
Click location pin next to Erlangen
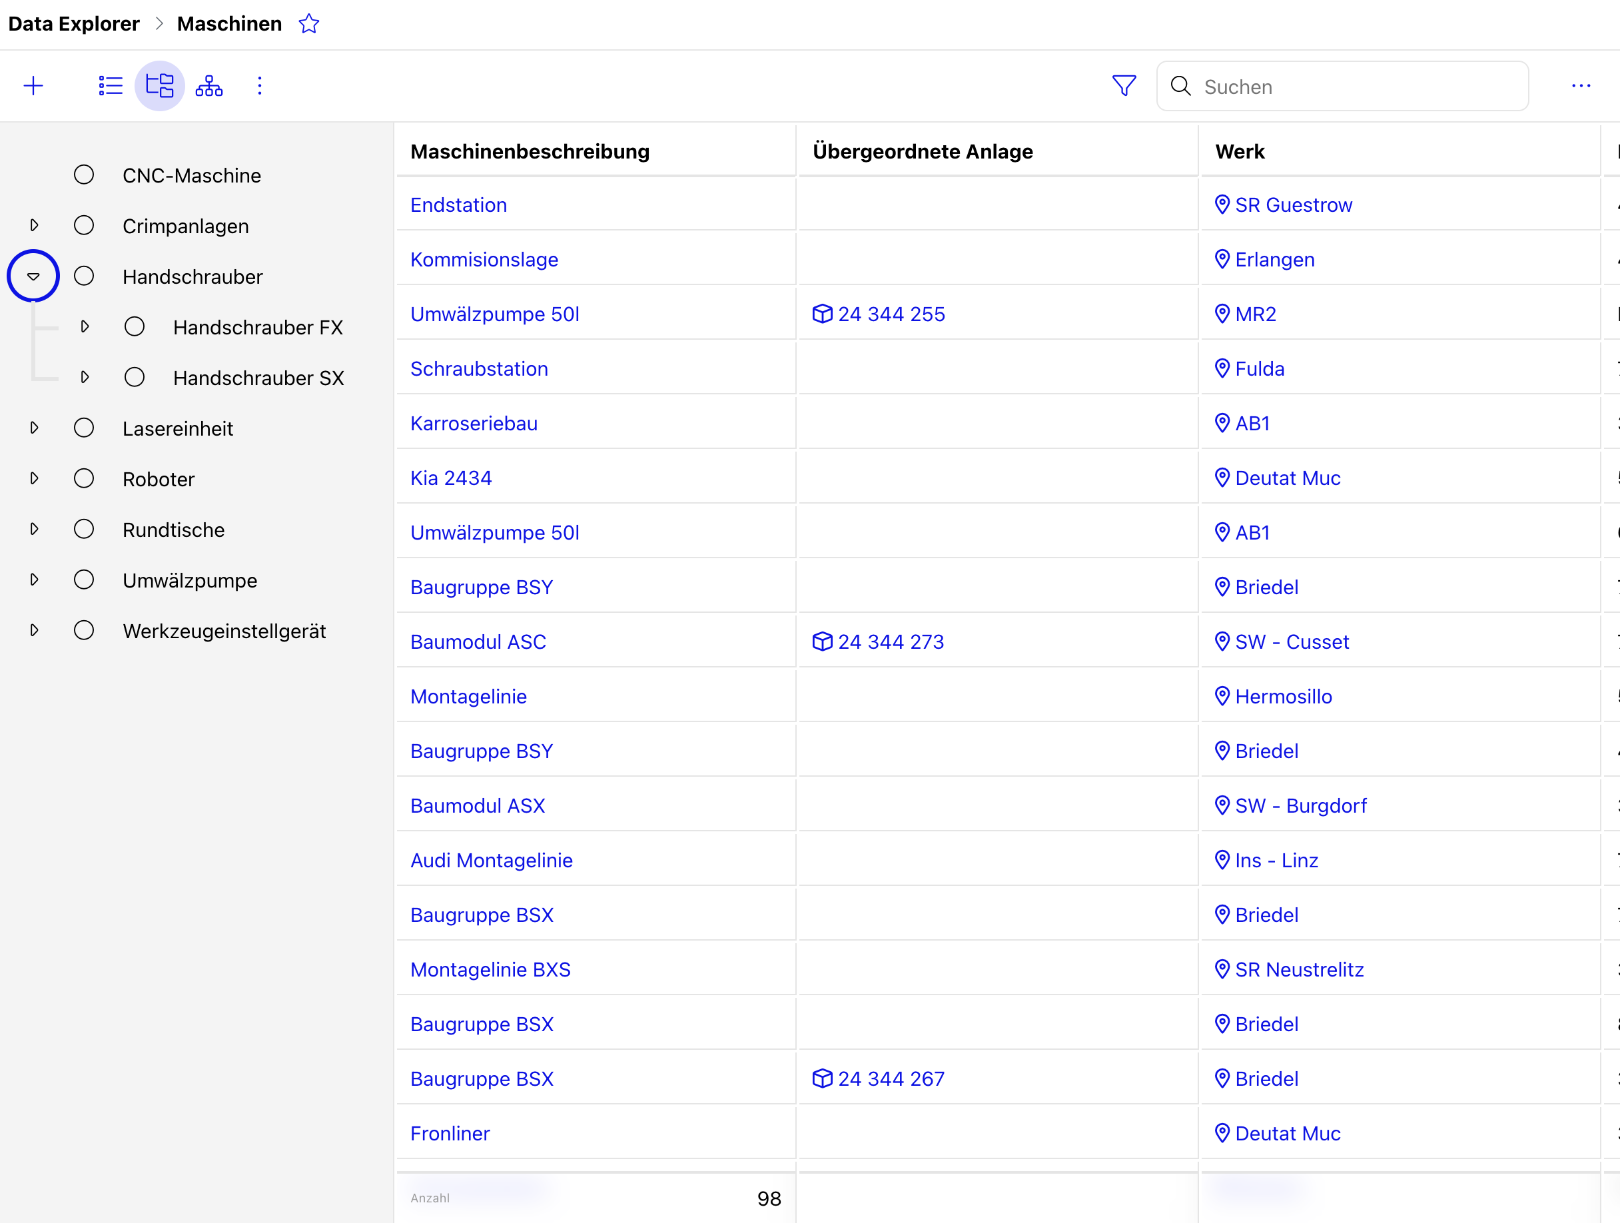click(x=1222, y=259)
